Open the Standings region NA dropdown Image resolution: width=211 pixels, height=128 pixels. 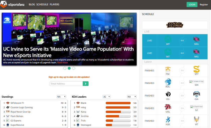tap(61, 97)
